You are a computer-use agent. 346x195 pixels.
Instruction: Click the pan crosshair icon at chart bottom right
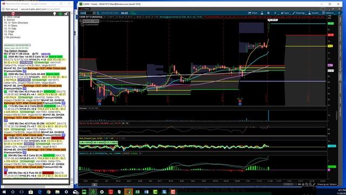[x=303, y=184]
